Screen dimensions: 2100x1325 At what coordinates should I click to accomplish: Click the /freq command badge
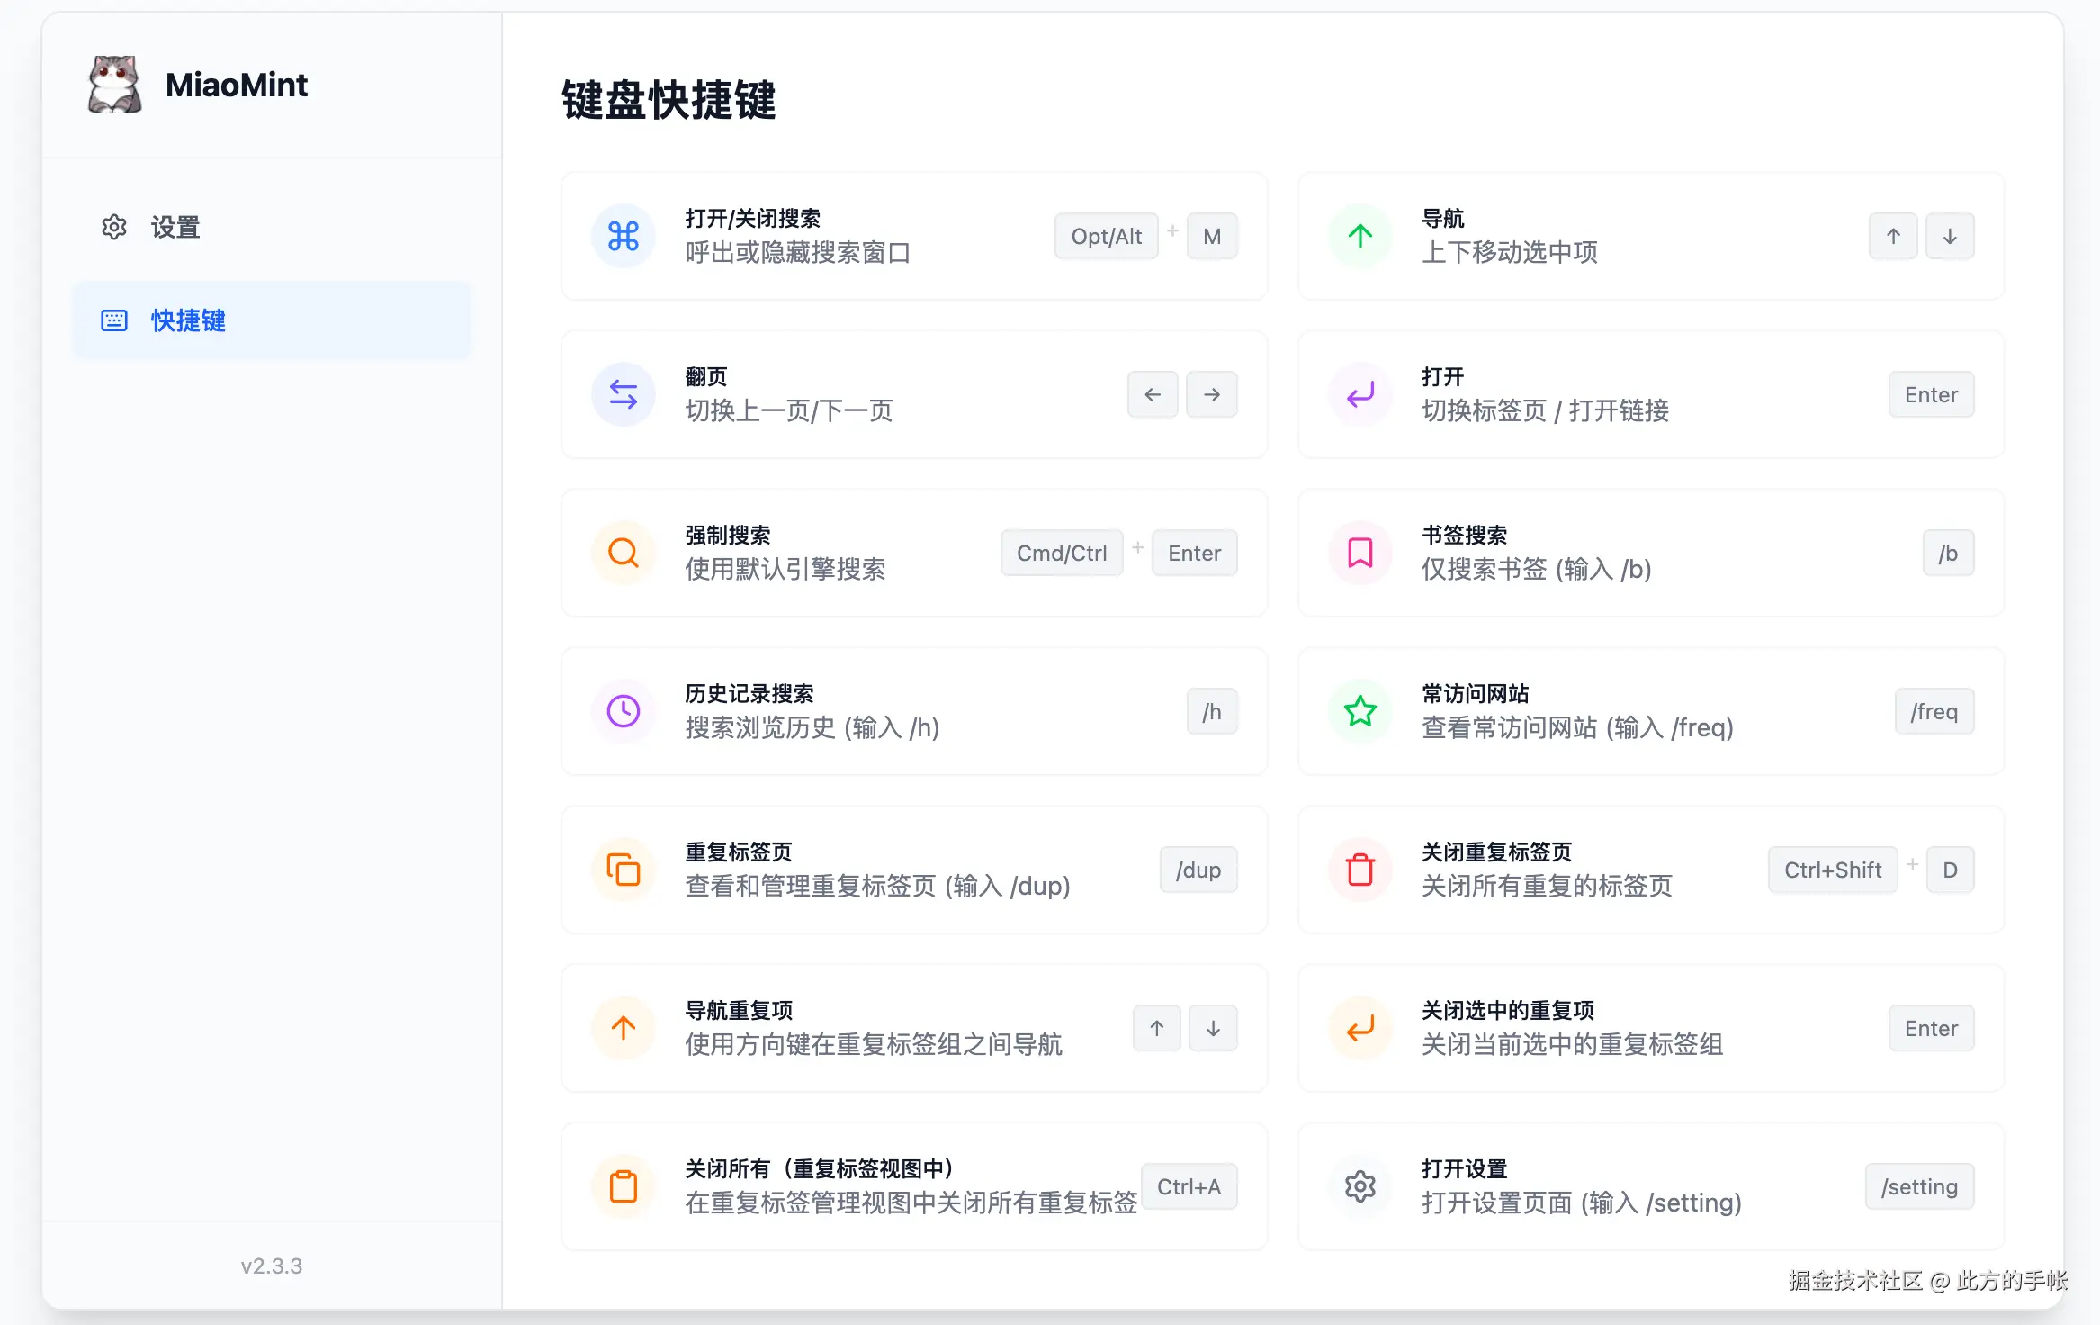[x=1934, y=711]
